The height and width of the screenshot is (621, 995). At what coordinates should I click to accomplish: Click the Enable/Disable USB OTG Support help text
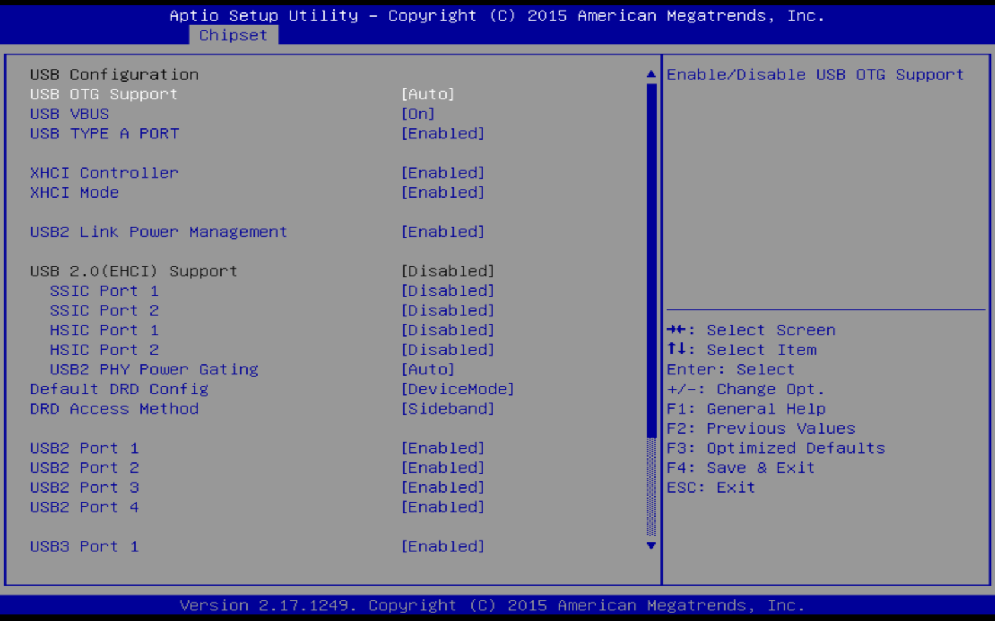816,75
